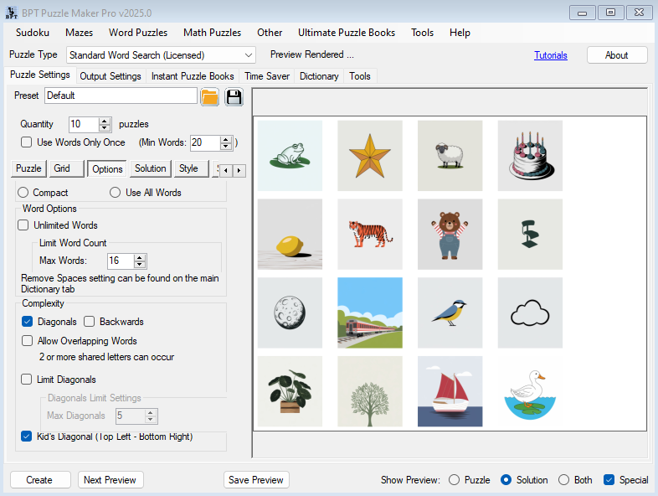Select the train landscape thumbnail
Viewport: 658px width, 496px height.
pos(370,313)
